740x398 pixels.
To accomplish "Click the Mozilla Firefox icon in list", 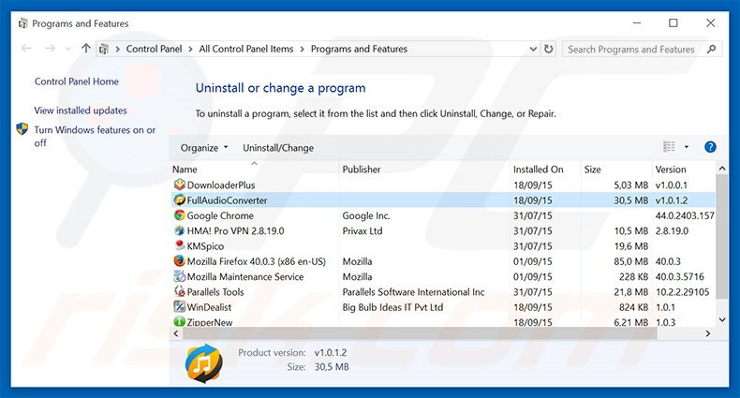I will tap(179, 260).
